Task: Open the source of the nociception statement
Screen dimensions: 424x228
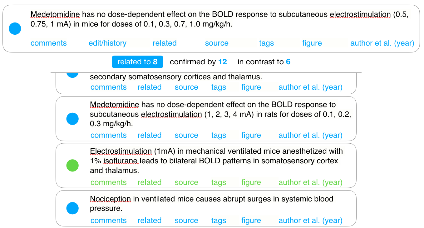Action: [x=186, y=220]
